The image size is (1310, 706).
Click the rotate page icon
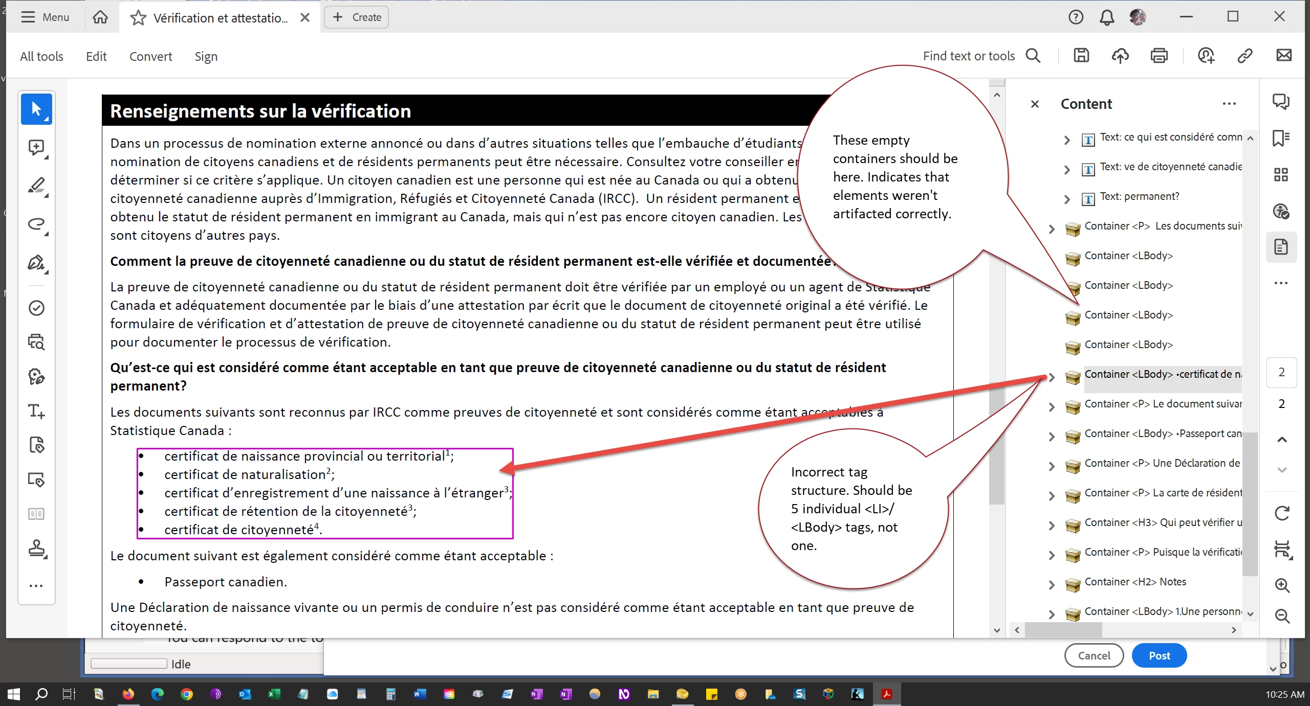tap(1282, 513)
